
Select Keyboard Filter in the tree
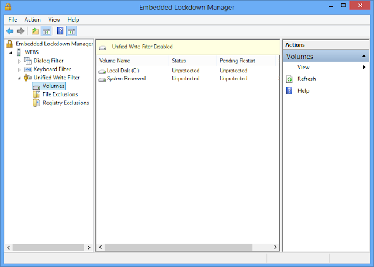point(52,69)
